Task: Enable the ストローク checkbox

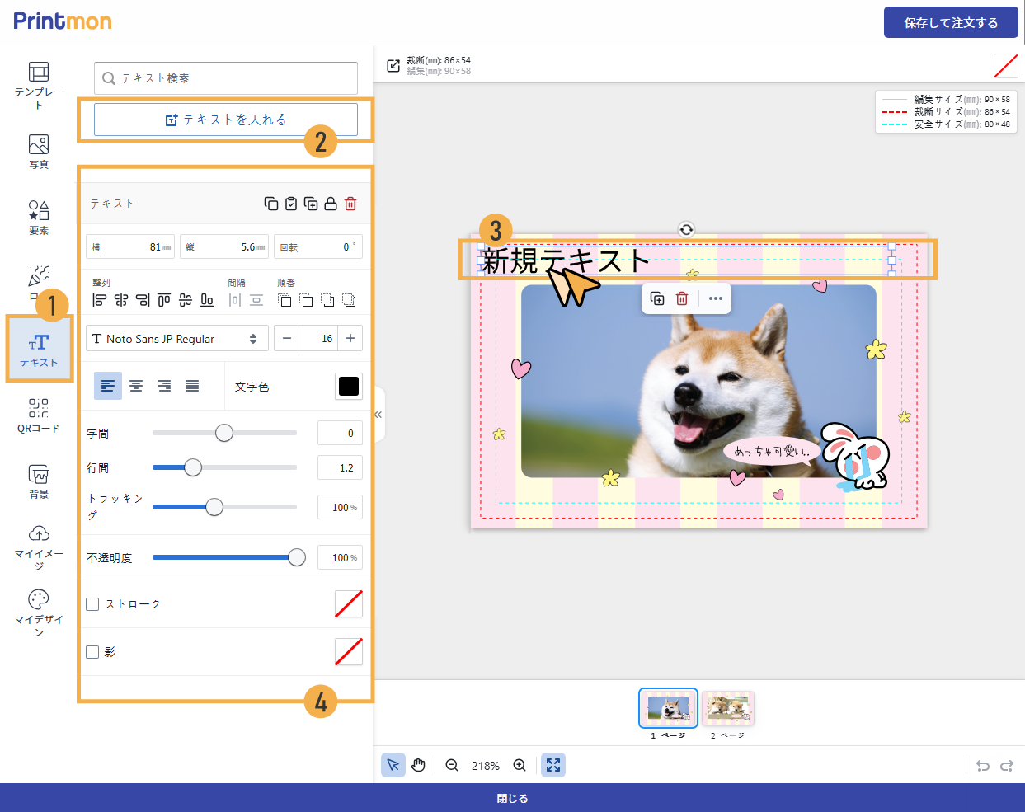Action: (93, 604)
